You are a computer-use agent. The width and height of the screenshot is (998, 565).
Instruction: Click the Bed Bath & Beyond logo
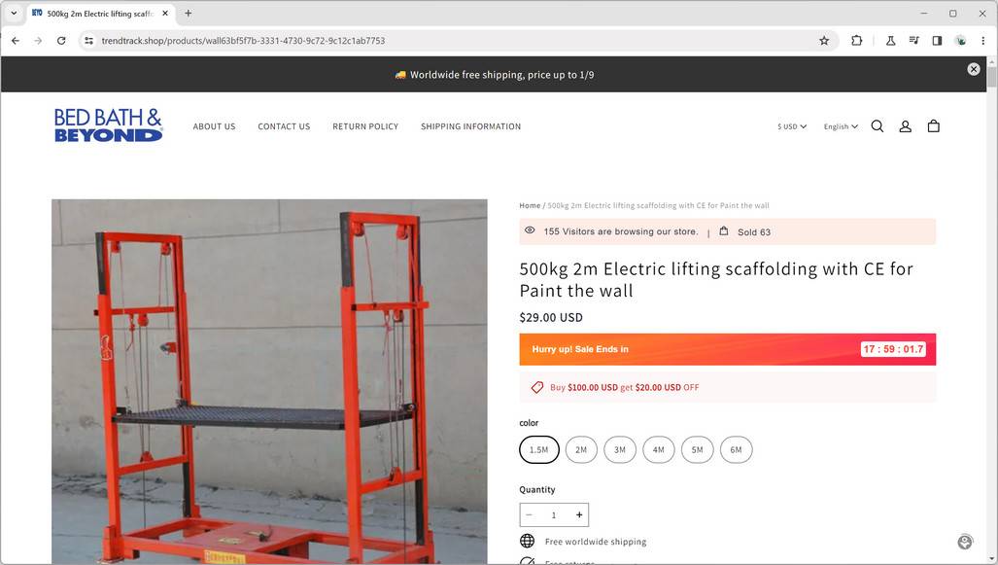108,124
